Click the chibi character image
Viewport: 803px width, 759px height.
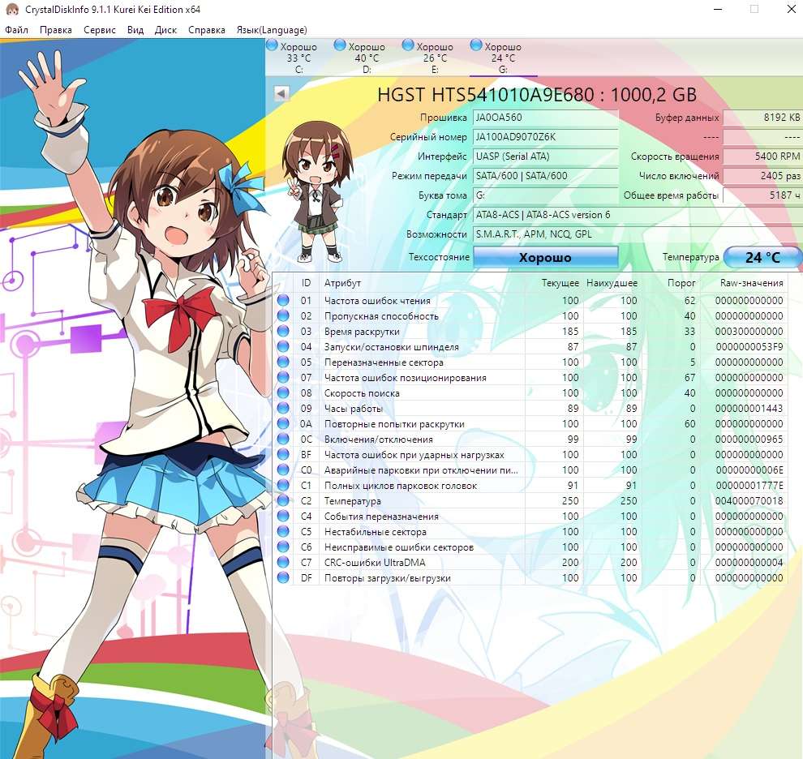(316, 191)
